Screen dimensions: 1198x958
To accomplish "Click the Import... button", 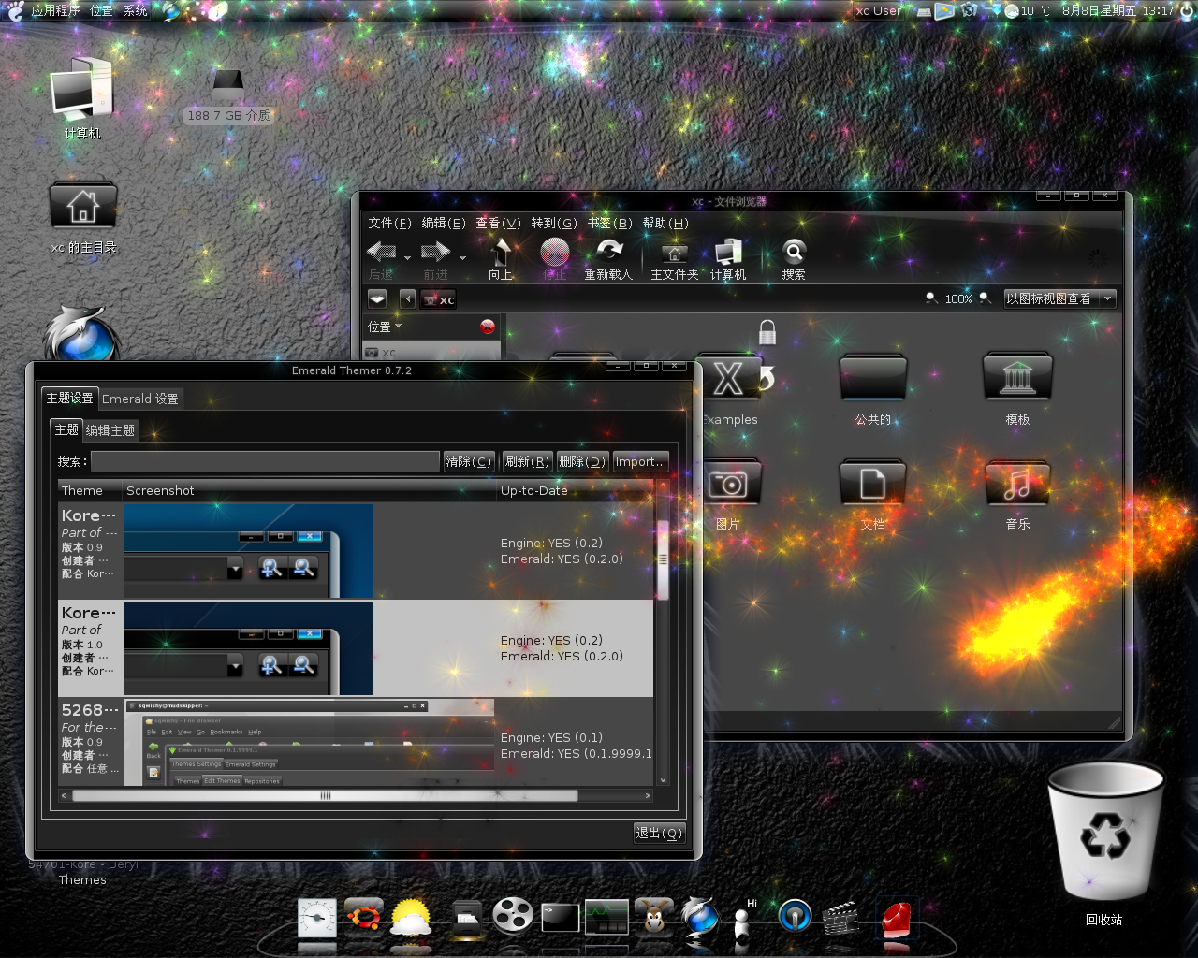I will coord(641,461).
